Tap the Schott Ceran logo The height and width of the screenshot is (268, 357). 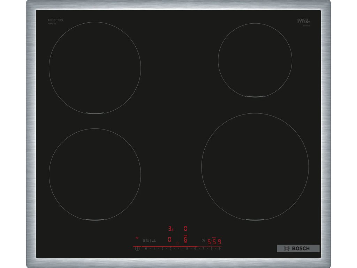[303, 21]
